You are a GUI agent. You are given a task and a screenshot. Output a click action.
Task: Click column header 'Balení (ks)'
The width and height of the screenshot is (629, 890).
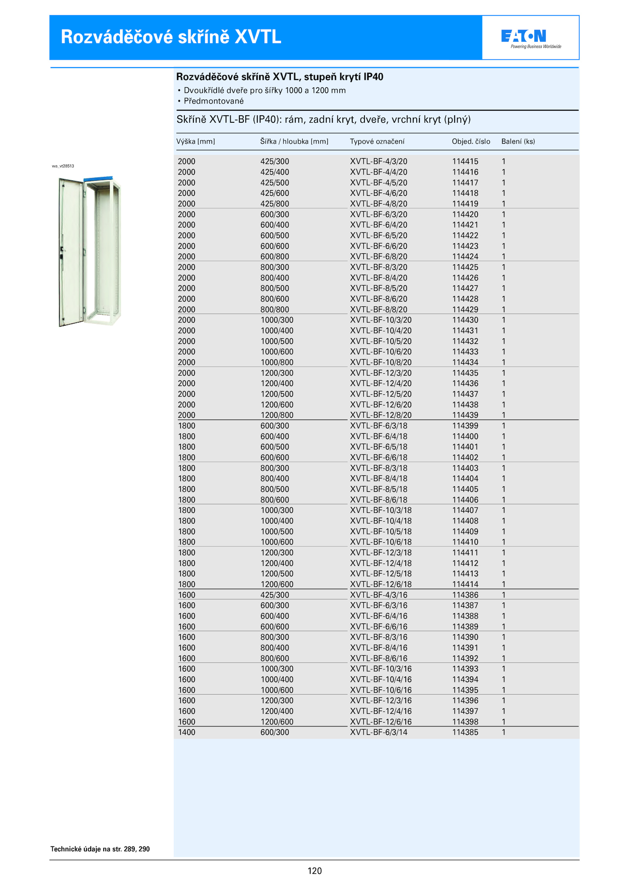point(518,142)
